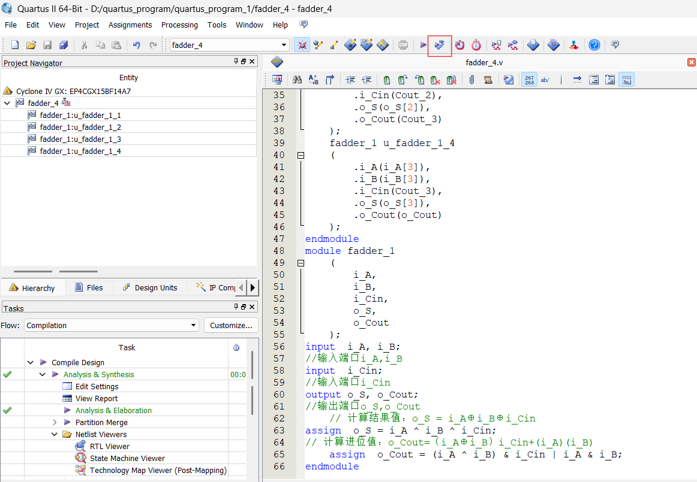Toggle the ab/ editor display icon

tap(545, 80)
